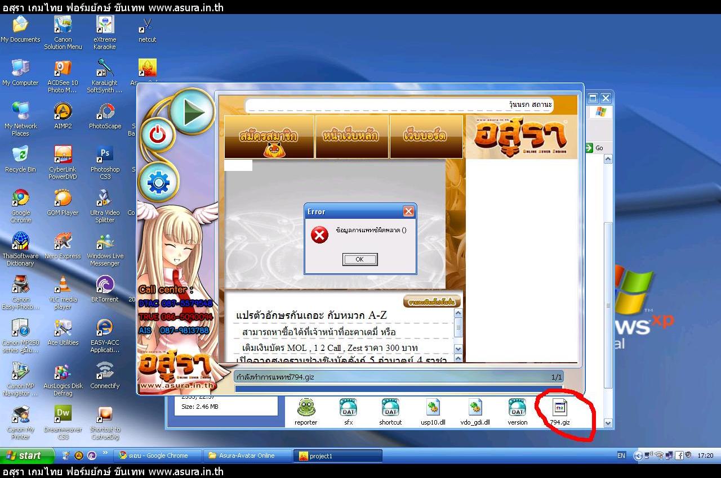Close the Error dialog with X
Viewport: 721px width, 478px height.
coord(408,211)
